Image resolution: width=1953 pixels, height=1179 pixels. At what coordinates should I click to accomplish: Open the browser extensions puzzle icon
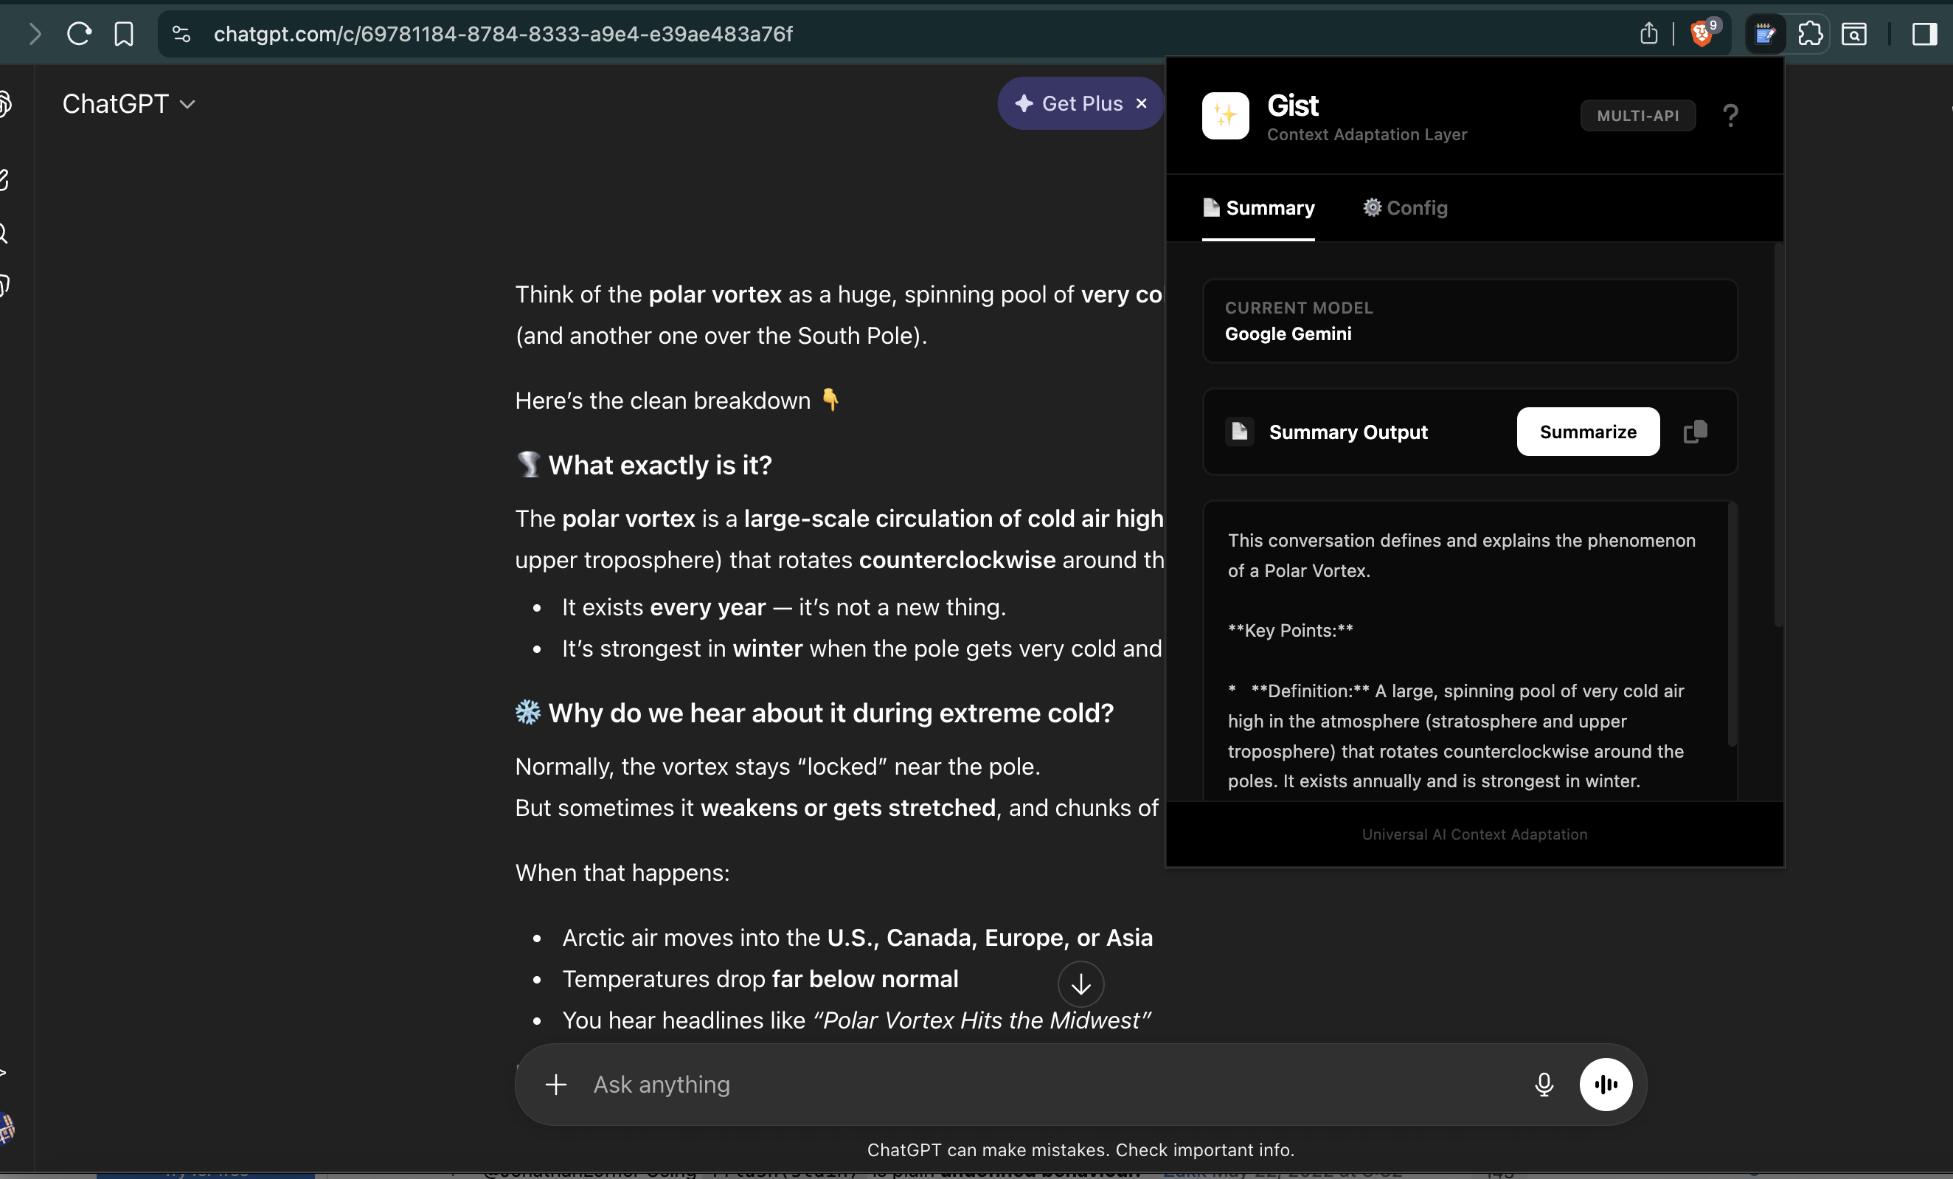pos(1809,34)
